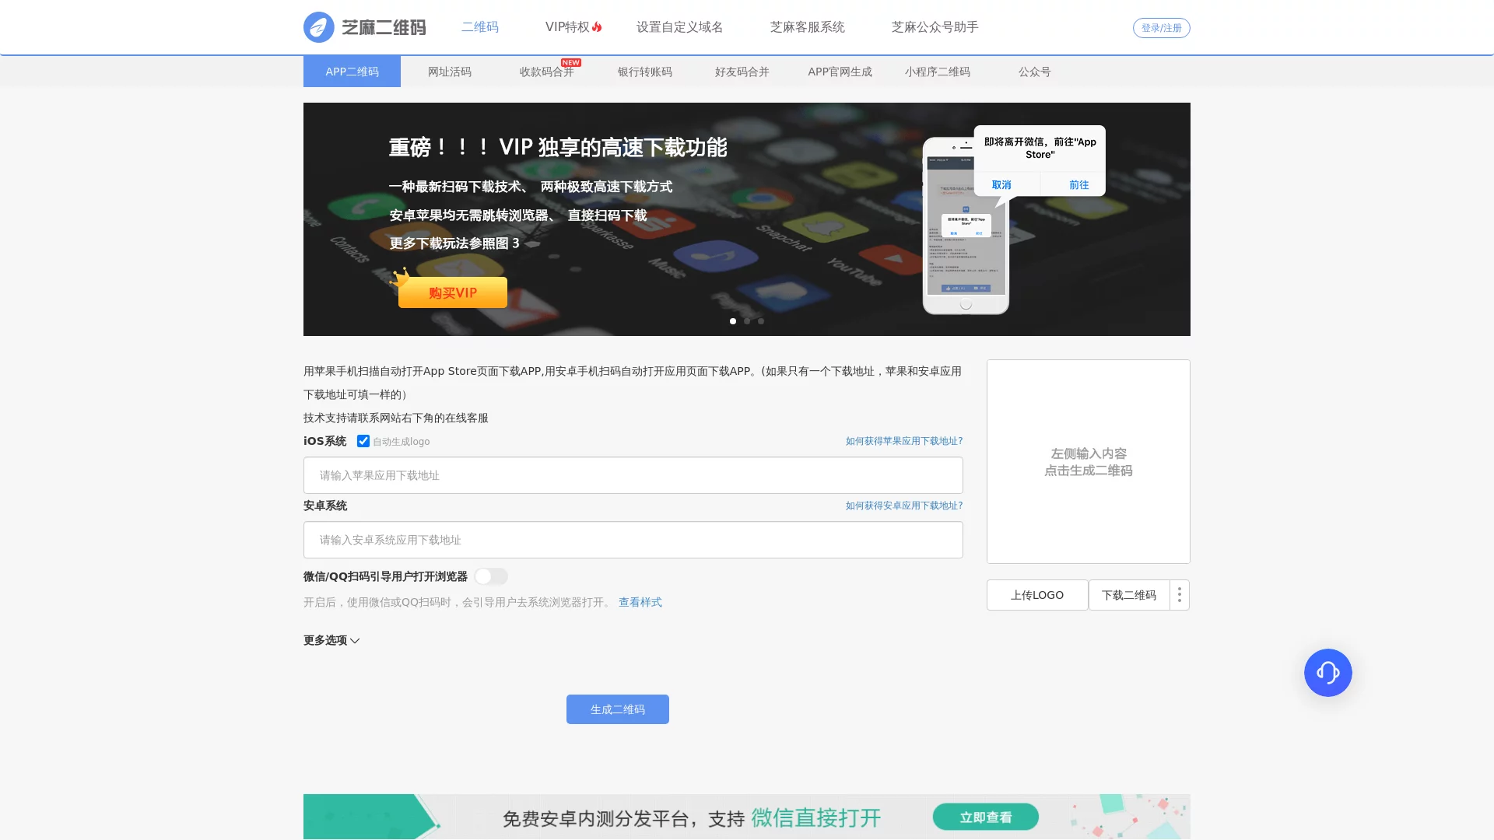Click the VIP特权 flame menu item

pos(573,27)
